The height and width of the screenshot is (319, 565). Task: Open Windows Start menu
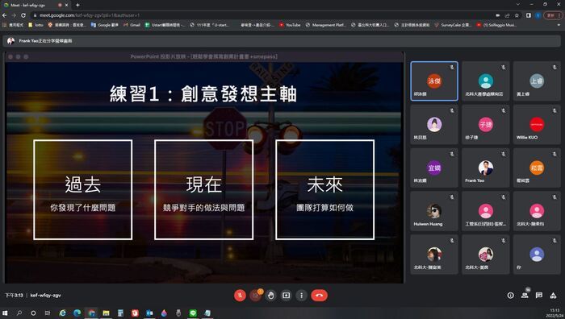coord(5,313)
